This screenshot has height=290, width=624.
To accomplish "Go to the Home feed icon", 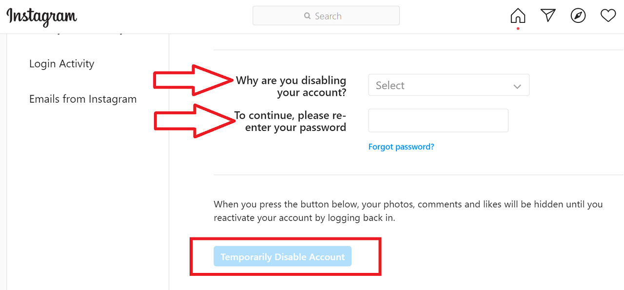I will [518, 16].
